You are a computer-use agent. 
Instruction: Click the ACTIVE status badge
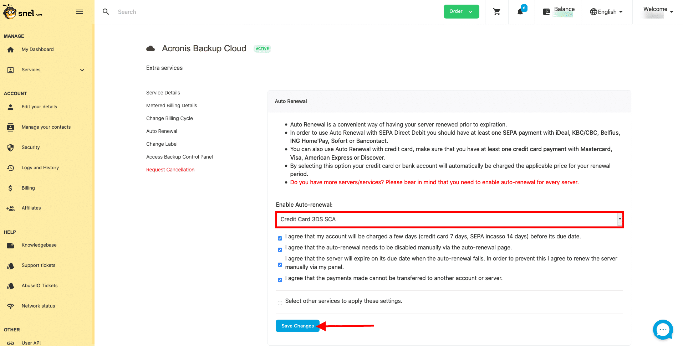point(262,48)
